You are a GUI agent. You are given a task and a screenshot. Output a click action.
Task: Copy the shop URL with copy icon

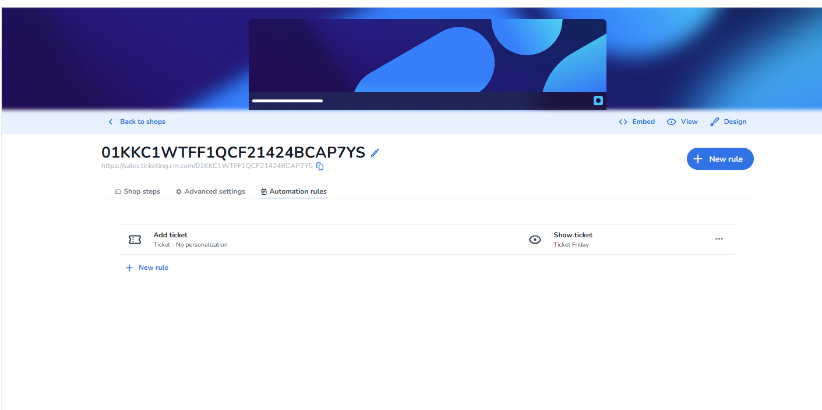pyautogui.click(x=320, y=166)
